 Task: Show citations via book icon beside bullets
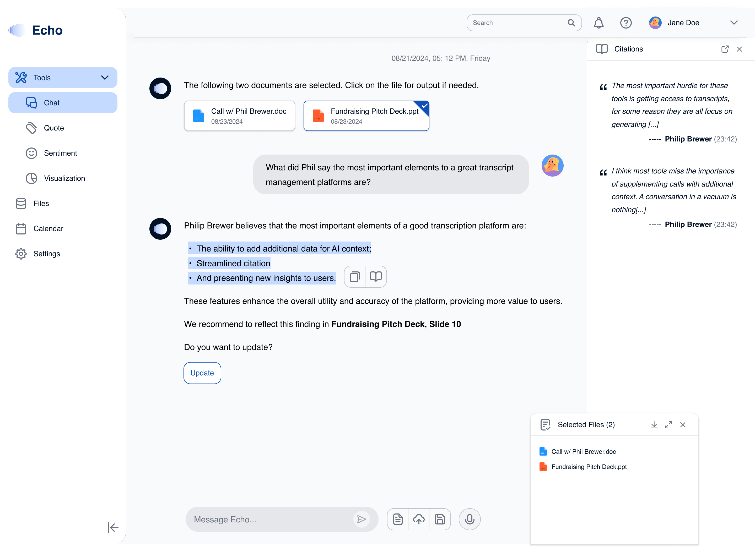(376, 276)
